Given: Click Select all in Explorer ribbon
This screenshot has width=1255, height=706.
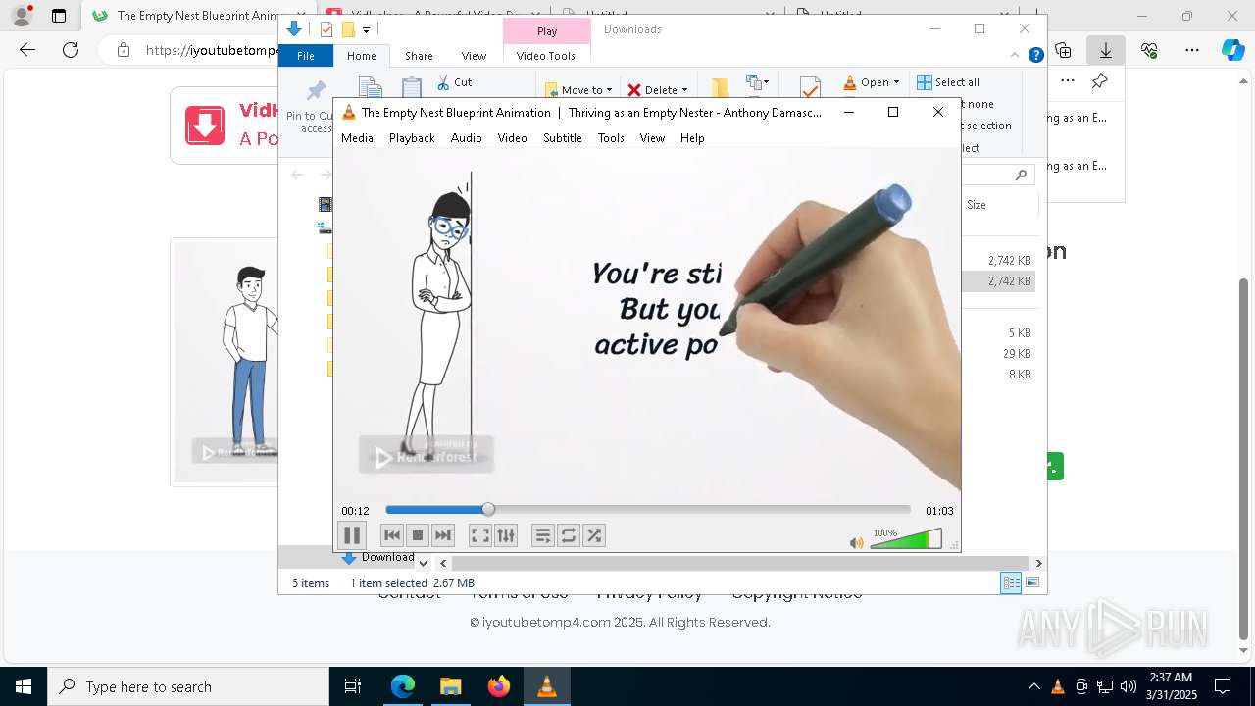Looking at the screenshot, I should pyautogui.click(x=948, y=82).
